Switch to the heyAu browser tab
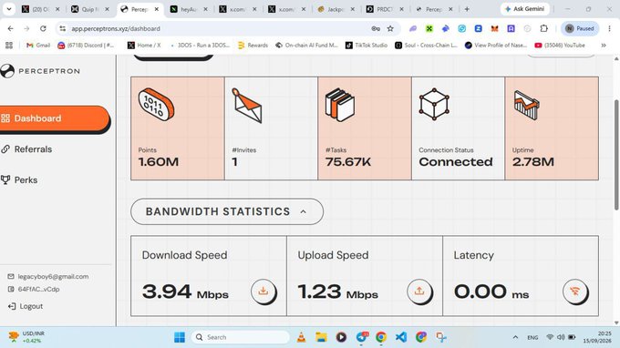This screenshot has width=620, height=348. [189, 9]
